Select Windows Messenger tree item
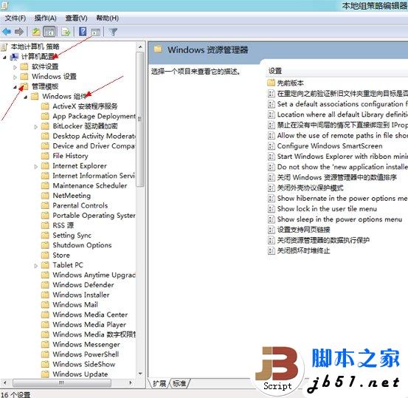Viewport: 408px width, 398px height. (86, 344)
